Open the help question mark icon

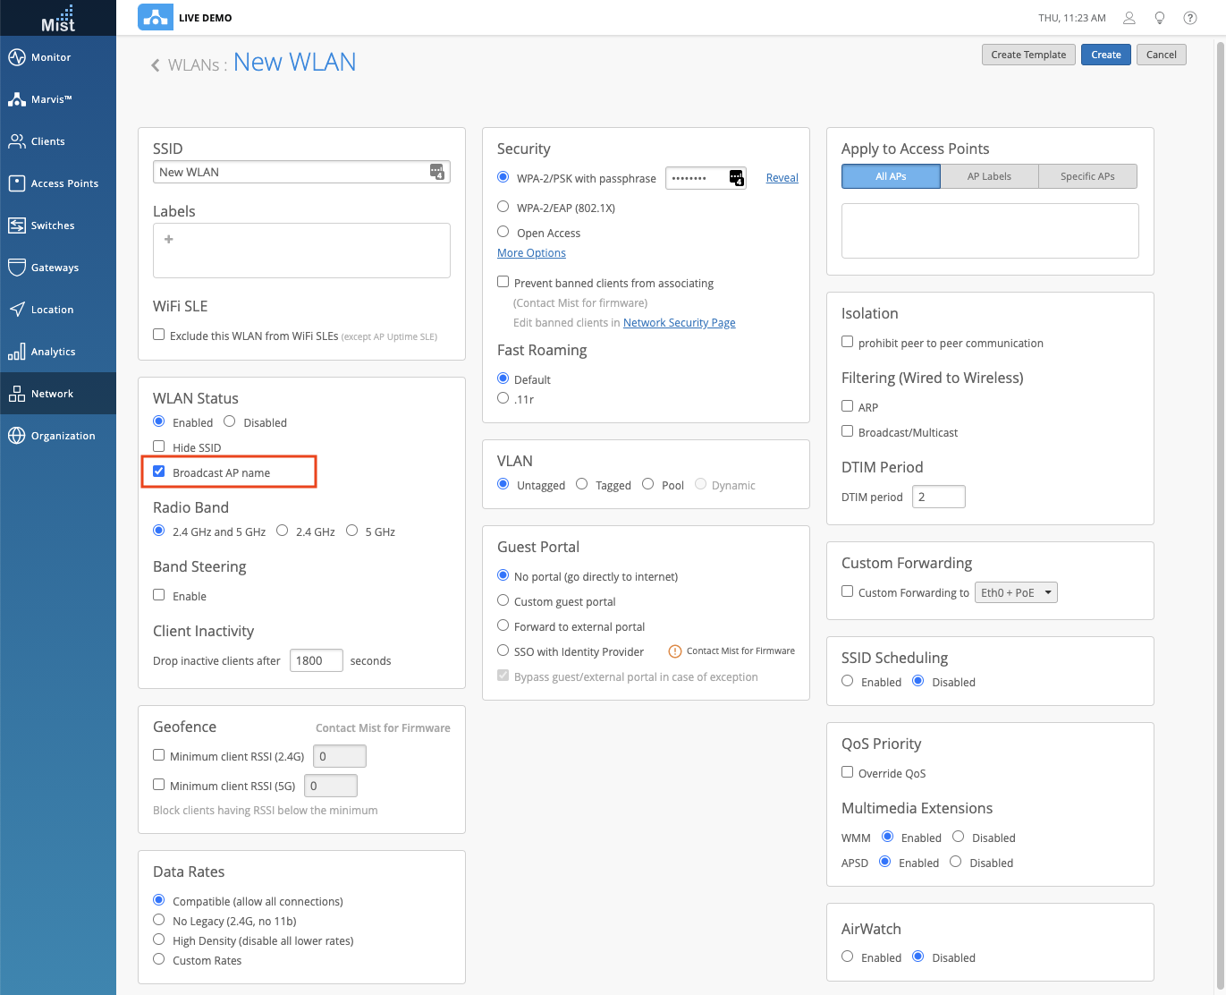tap(1190, 18)
